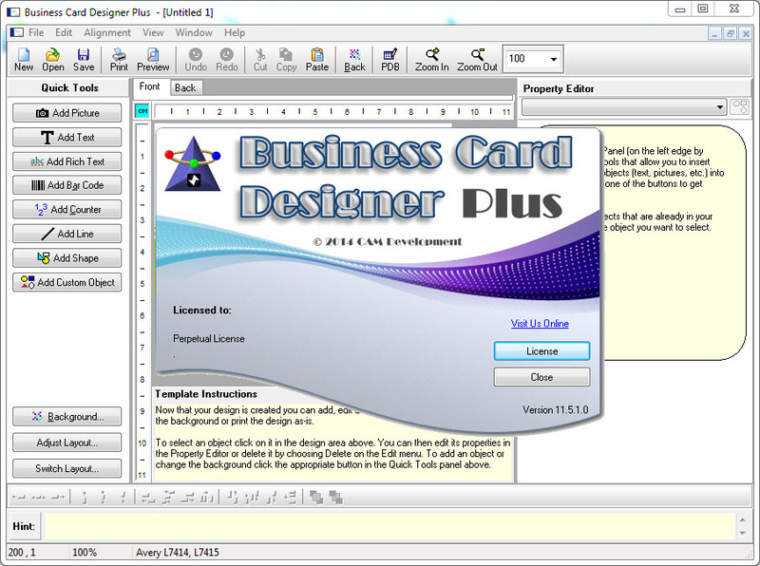Screen dimensions: 760x566
Task: Click the status bar '100%' zoom value
Action: (85, 552)
